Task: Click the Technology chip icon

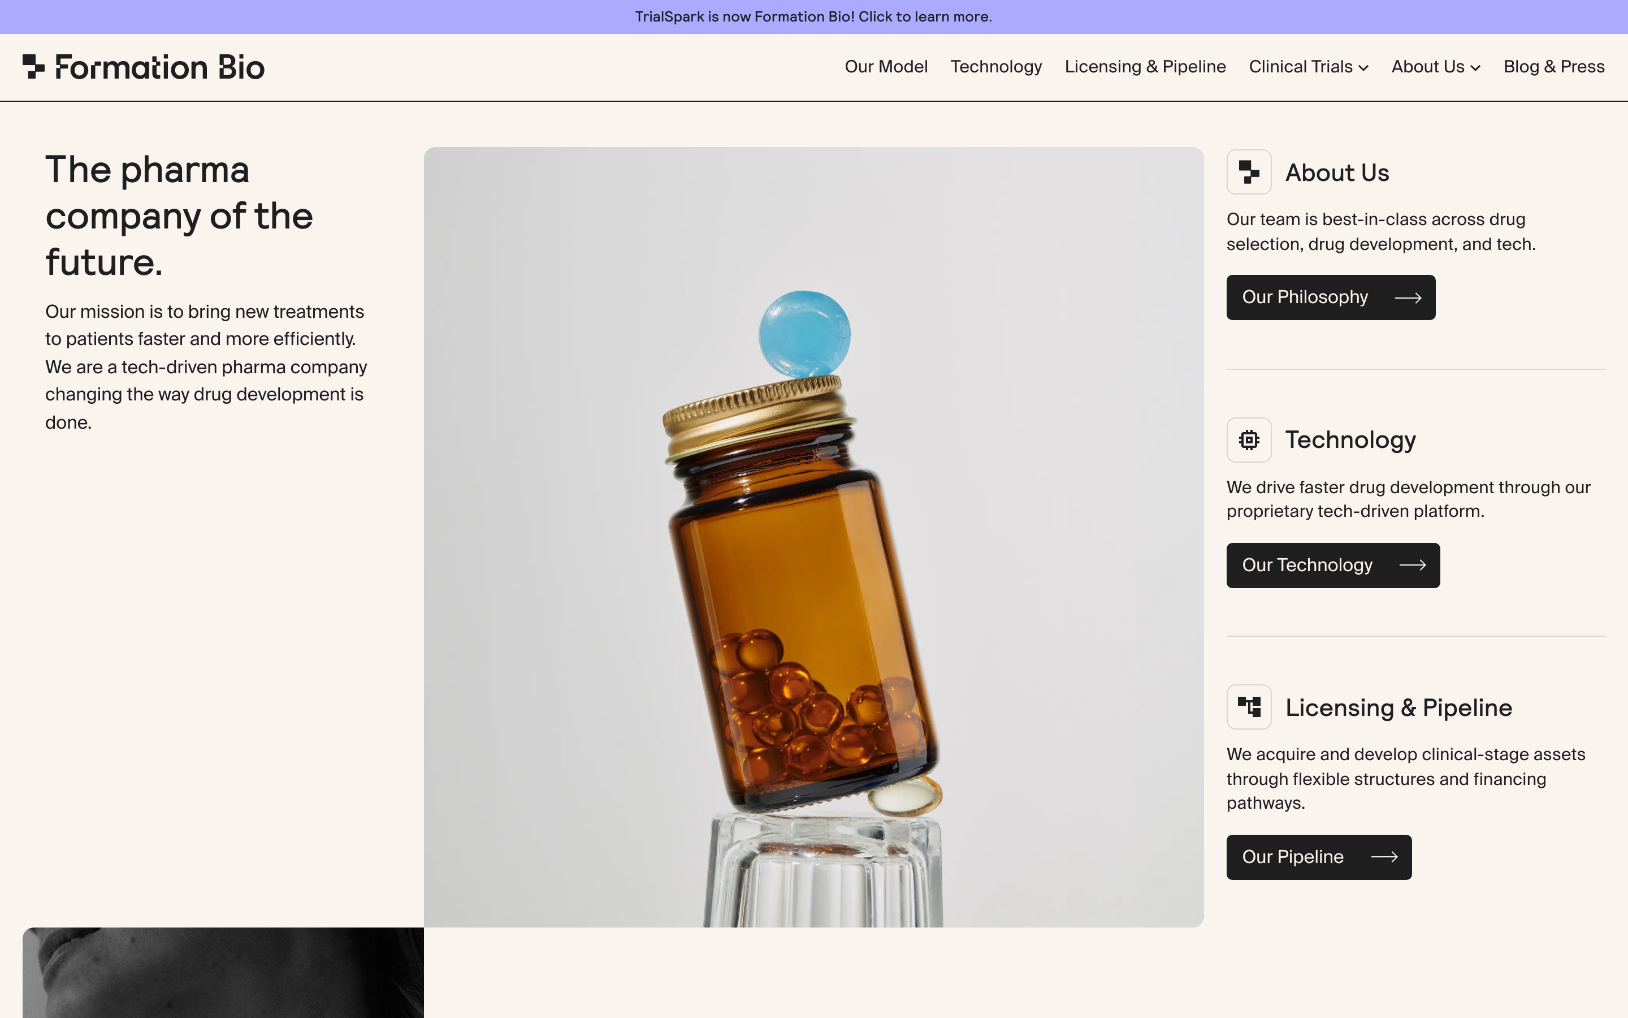Action: [1249, 439]
